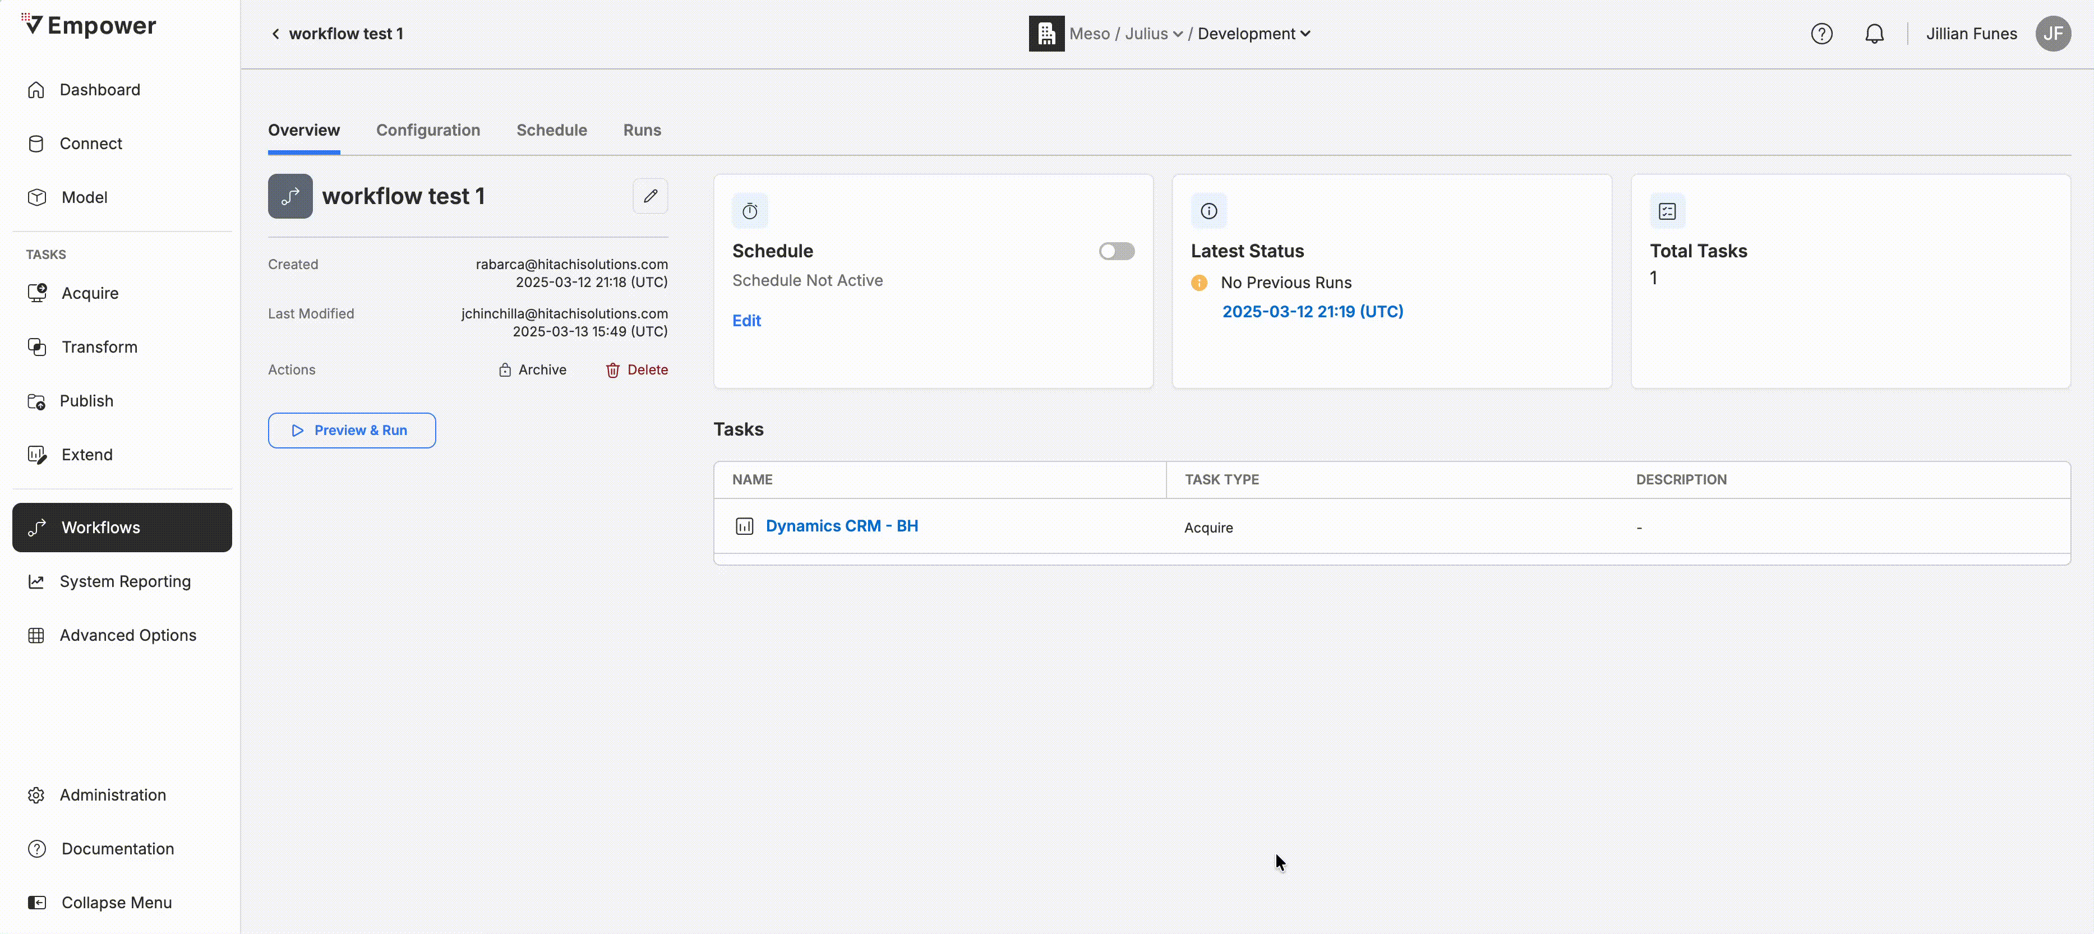Go back using the chevron beside workflow test 1
Image resolution: width=2094 pixels, height=934 pixels.
point(275,34)
